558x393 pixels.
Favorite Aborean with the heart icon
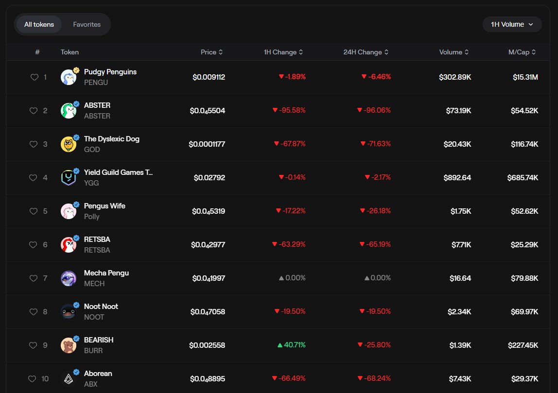[32, 379]
